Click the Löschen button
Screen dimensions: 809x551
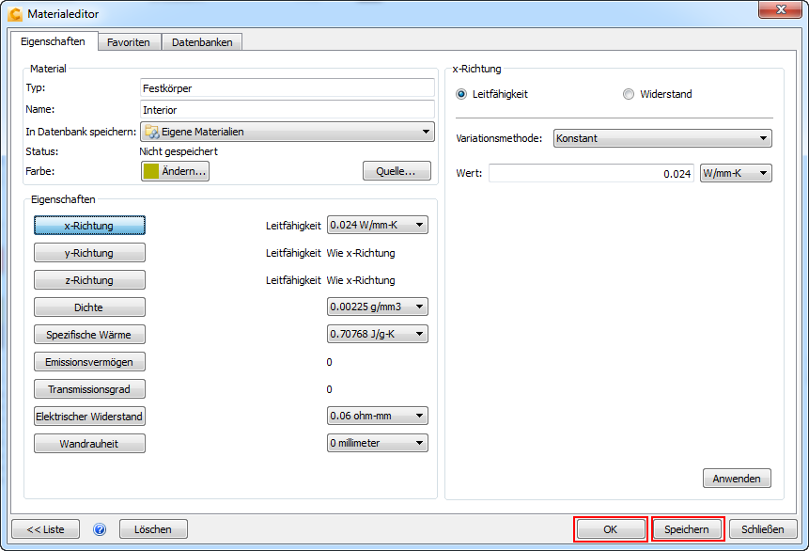153,529
